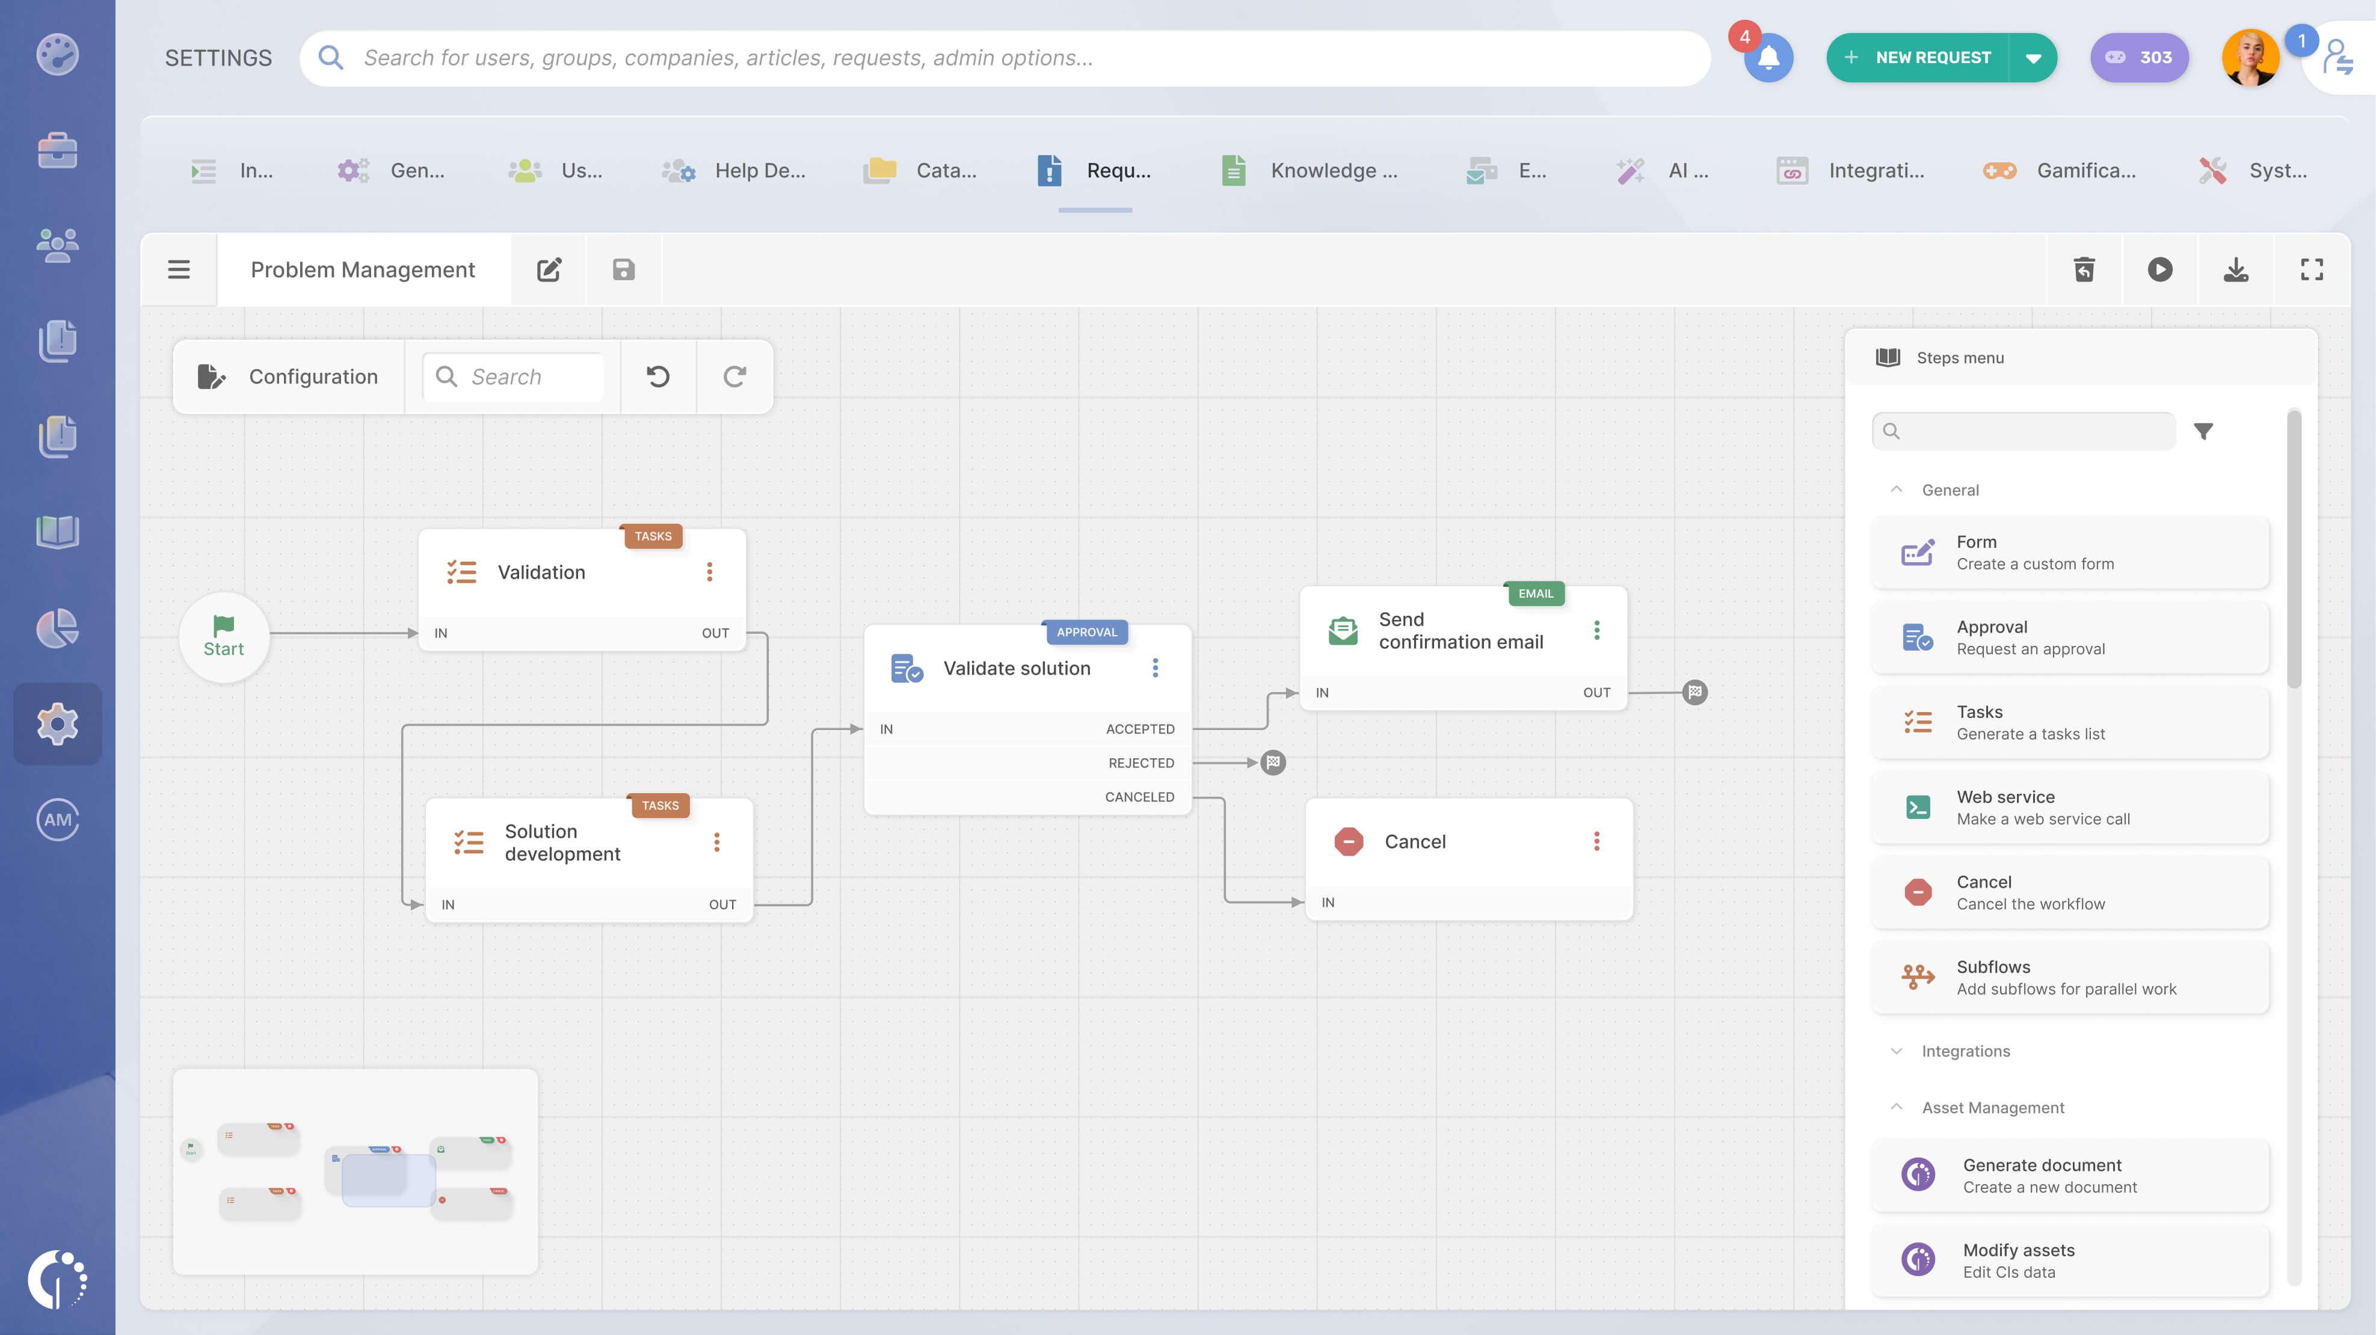Click the hamburger menu icon beside Problem Management
The width and height of the screenshot is (2376, 1335).
point(179,269)
